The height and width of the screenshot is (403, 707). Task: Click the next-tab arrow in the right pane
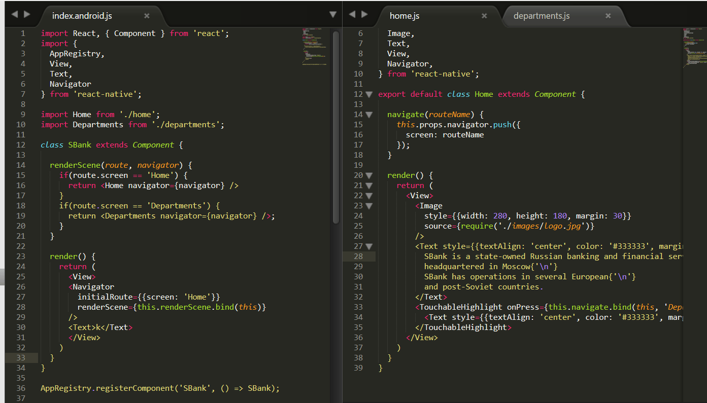coord(364,14)
